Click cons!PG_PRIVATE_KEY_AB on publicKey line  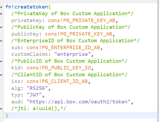coord(79,34)
